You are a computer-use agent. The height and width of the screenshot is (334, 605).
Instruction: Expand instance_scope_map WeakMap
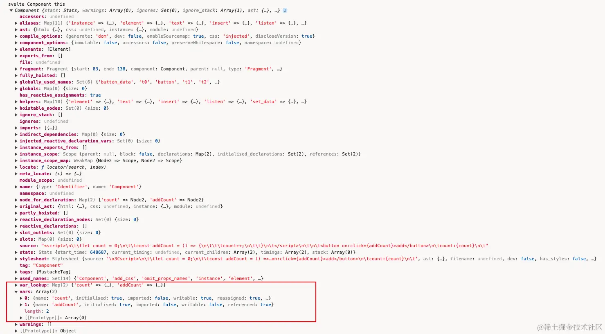[16, 161]
